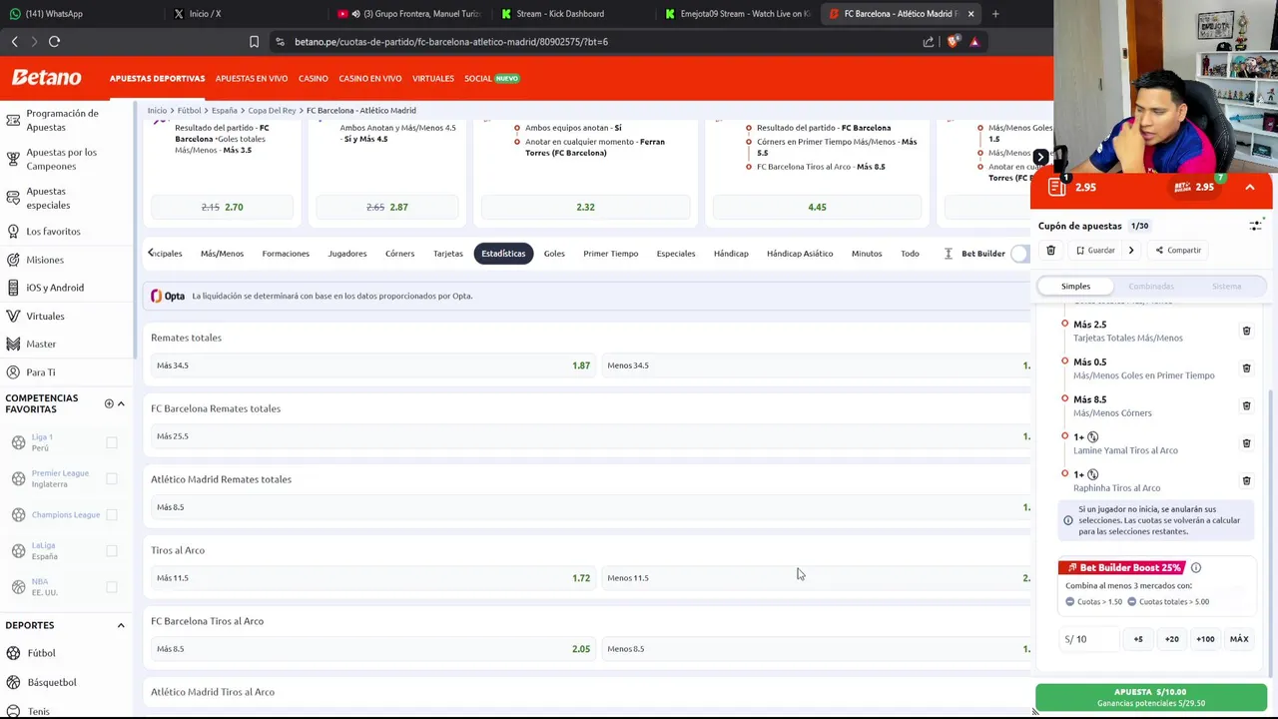Click the Bet Builder Boost info icon
1278x719 pixels.
(x=1195, y=568)
